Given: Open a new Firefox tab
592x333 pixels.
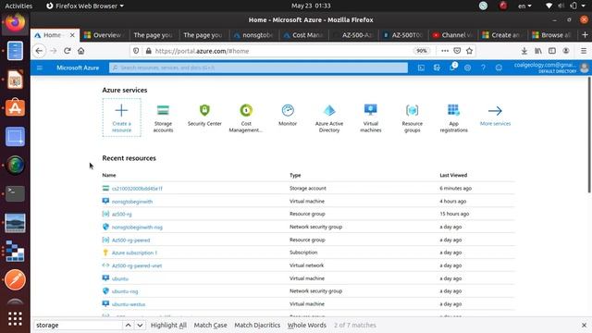Looking at the screenshot, I should (x=585, y=35).
